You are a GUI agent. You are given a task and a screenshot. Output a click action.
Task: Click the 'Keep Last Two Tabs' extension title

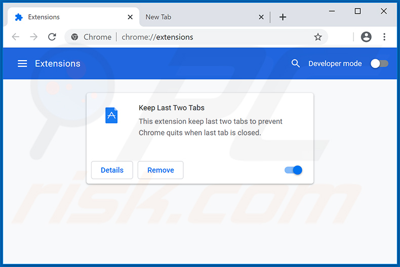172,108
